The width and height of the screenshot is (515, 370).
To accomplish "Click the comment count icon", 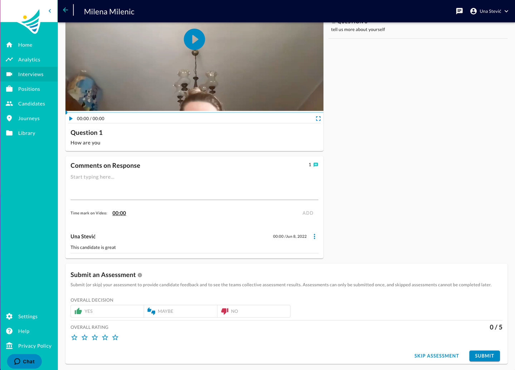I will click(x=316, y=165).
